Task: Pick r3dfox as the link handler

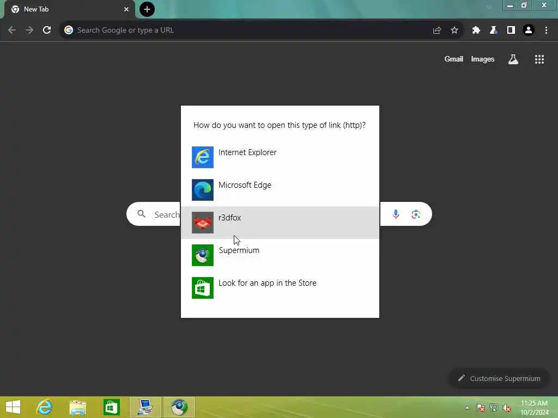Action: tap(280, 223)
